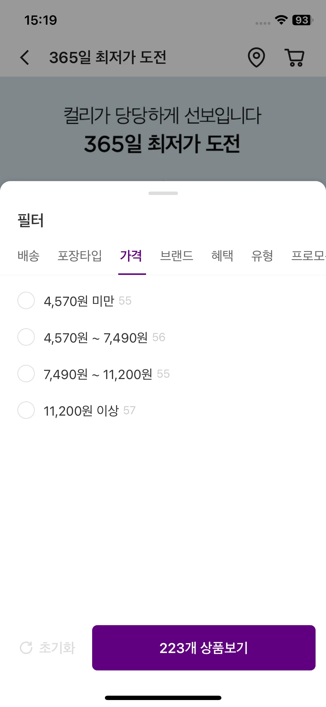Select the 11,200원 이상 radio option
326x707 pixels.
click(x=26, y=410)
